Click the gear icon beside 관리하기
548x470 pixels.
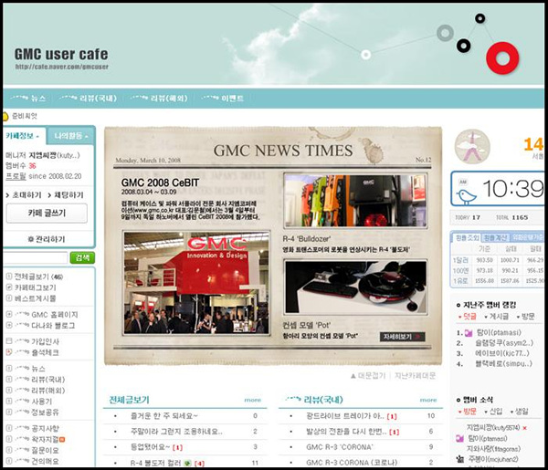30,239
